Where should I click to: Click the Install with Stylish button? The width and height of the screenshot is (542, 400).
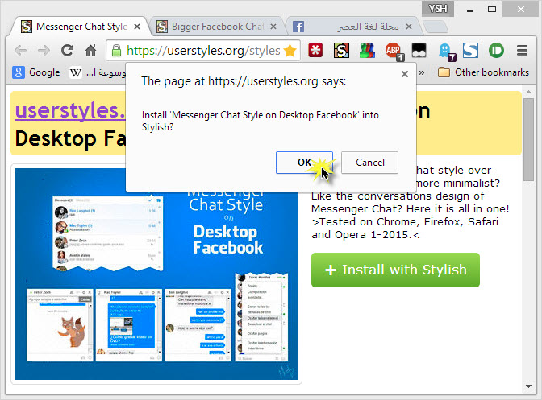click(x=395, y=270)
